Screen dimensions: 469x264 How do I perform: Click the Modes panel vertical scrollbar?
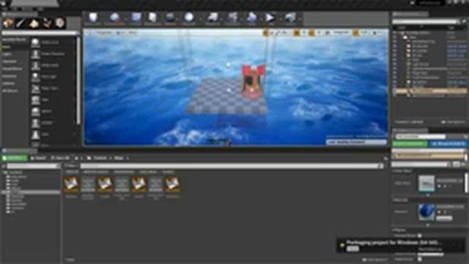78,81
